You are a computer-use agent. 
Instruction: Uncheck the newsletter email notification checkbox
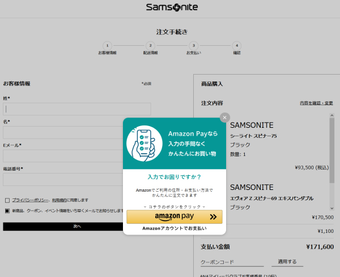pyautogui.click(x=7, y=211)
